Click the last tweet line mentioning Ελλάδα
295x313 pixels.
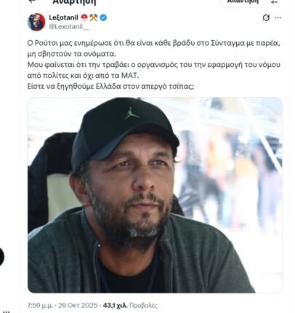pos(110,87)
